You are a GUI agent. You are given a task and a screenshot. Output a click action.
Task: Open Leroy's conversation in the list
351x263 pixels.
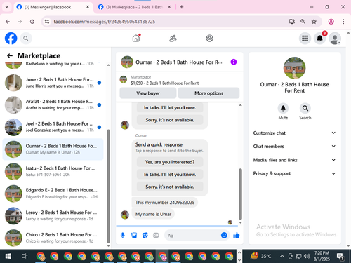tap(53, 215)
